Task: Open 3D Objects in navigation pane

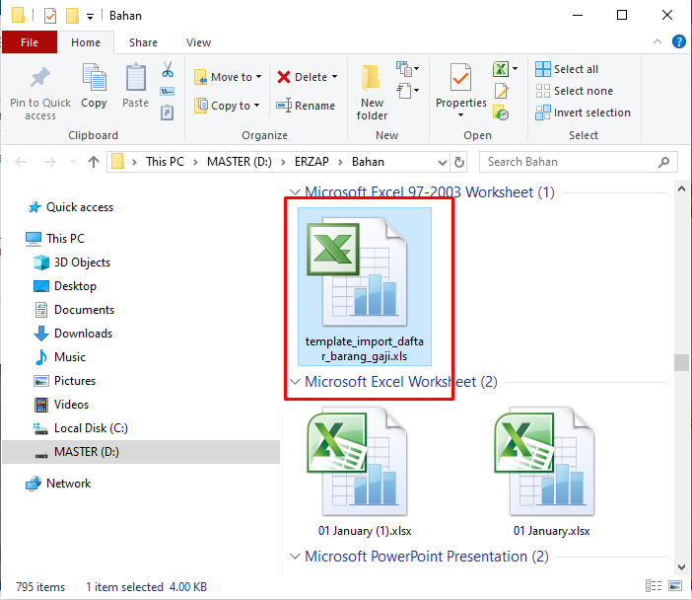Action: pyautogui.click(x=72, y=262)
